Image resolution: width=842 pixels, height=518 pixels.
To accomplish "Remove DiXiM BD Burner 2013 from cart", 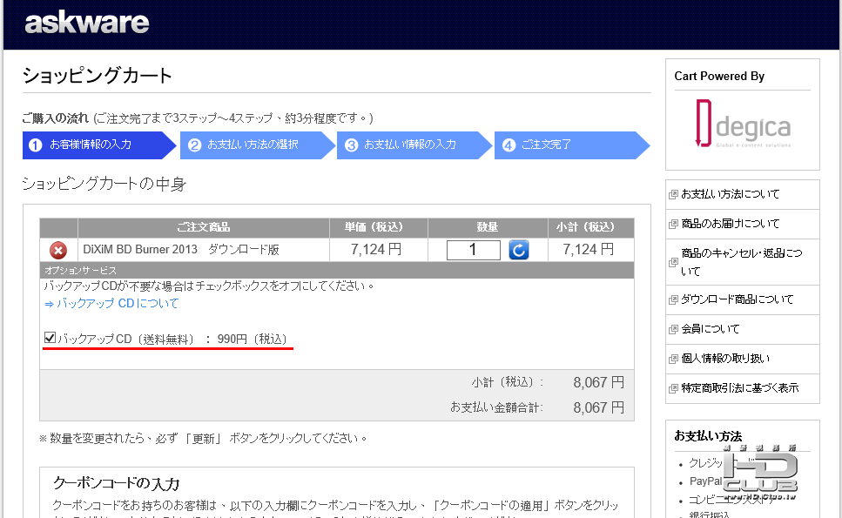I will 58,250.
